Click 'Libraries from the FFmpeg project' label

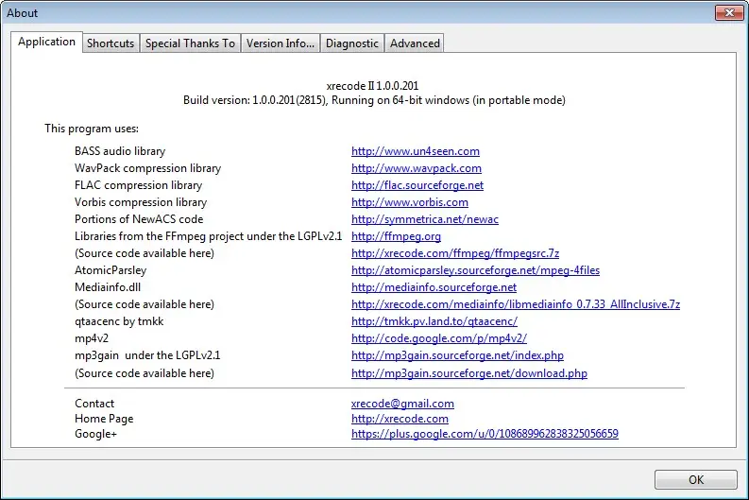coord(209,236)
